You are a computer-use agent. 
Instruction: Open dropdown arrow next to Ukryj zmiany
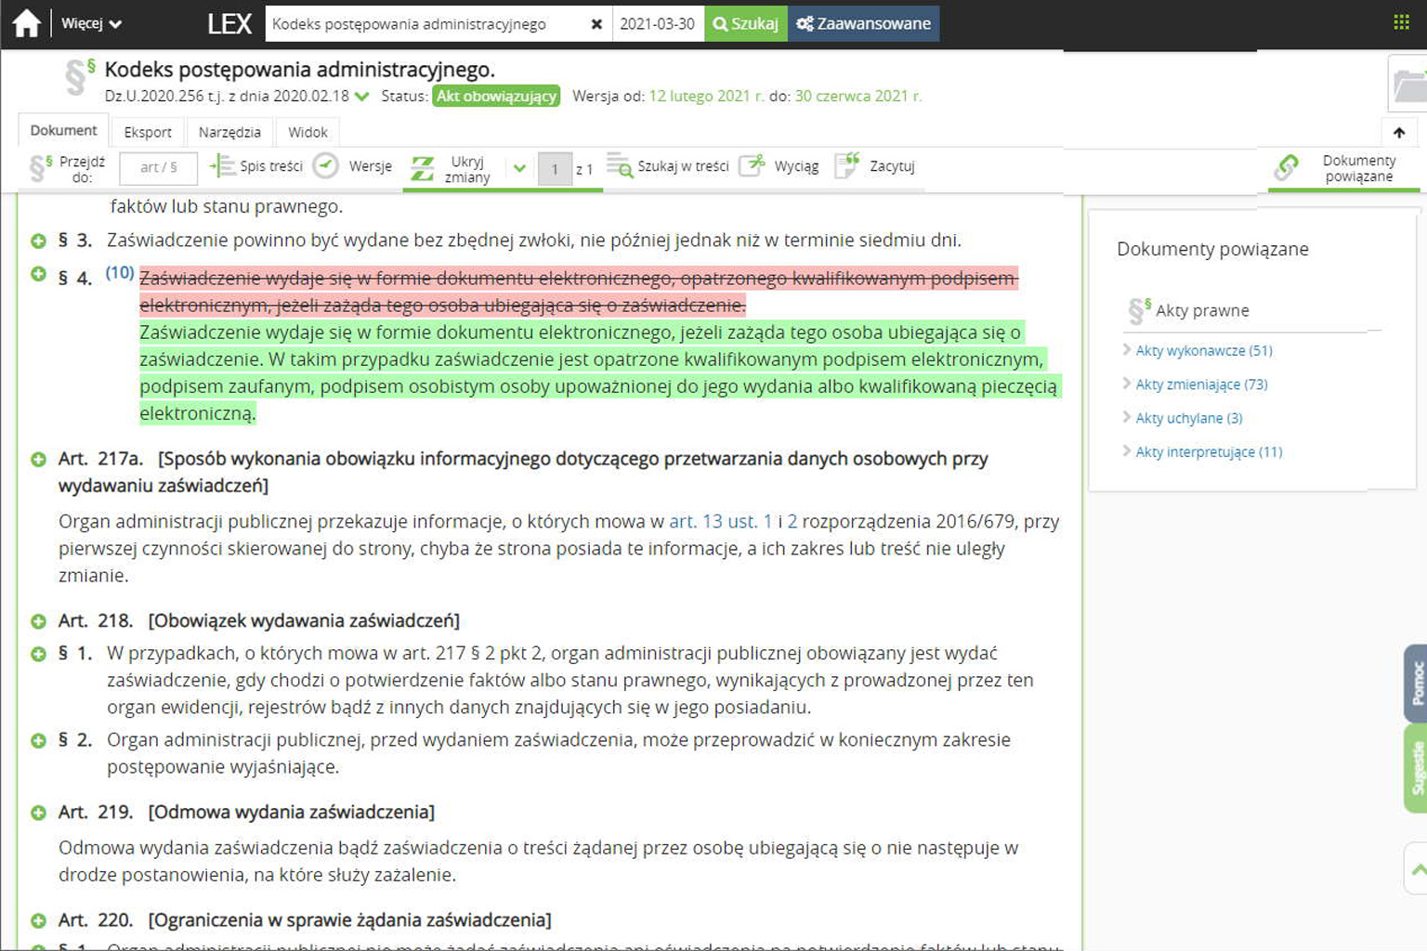point(519,168)
